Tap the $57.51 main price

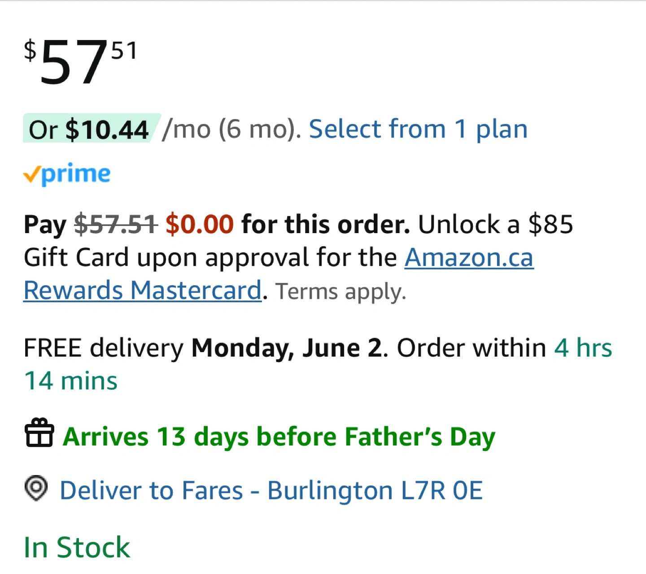coord(80,61)
